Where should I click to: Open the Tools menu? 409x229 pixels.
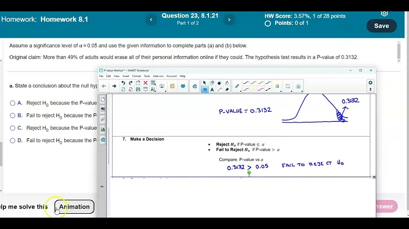[x=147, y=76]
